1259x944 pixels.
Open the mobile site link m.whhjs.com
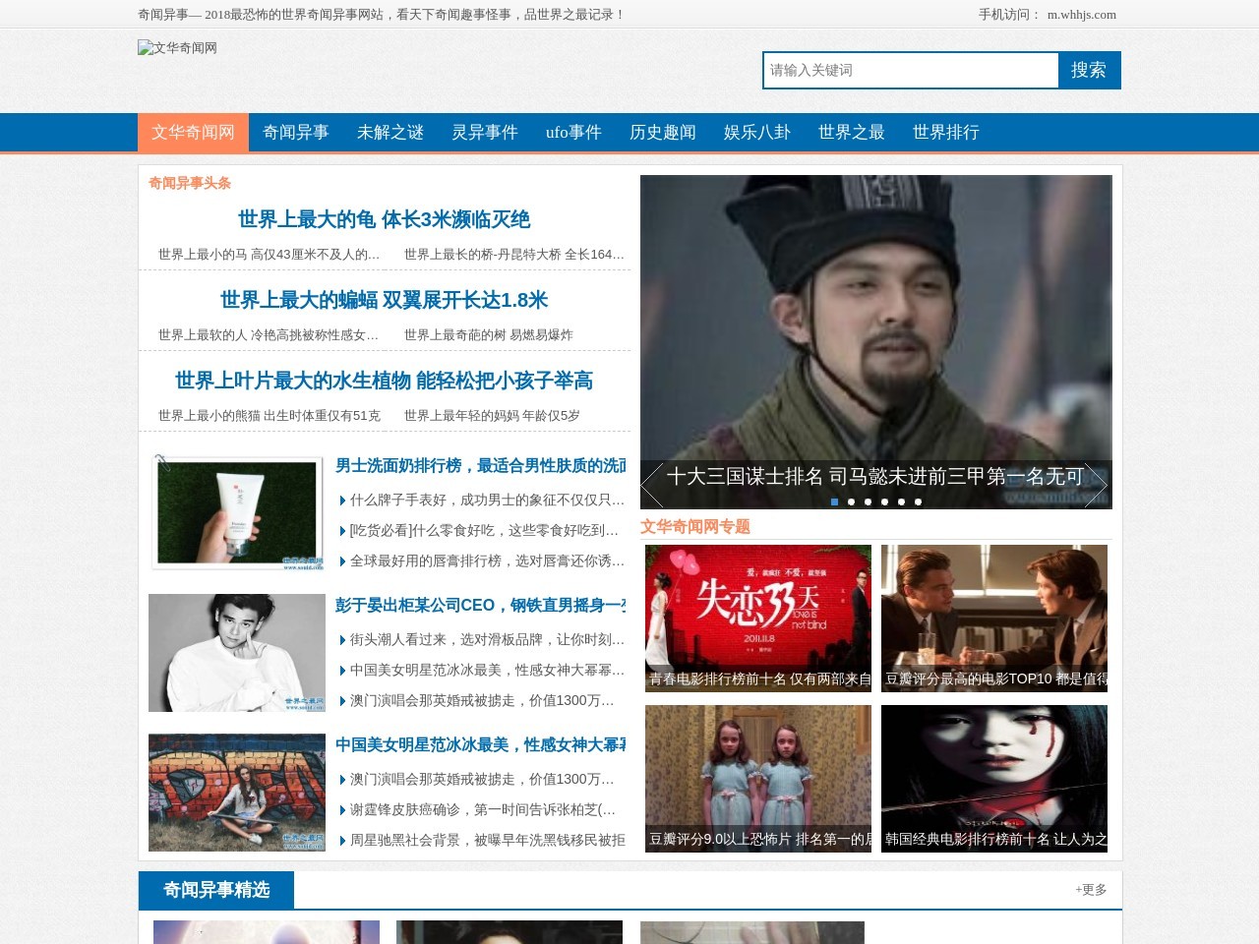(1082, 14)
